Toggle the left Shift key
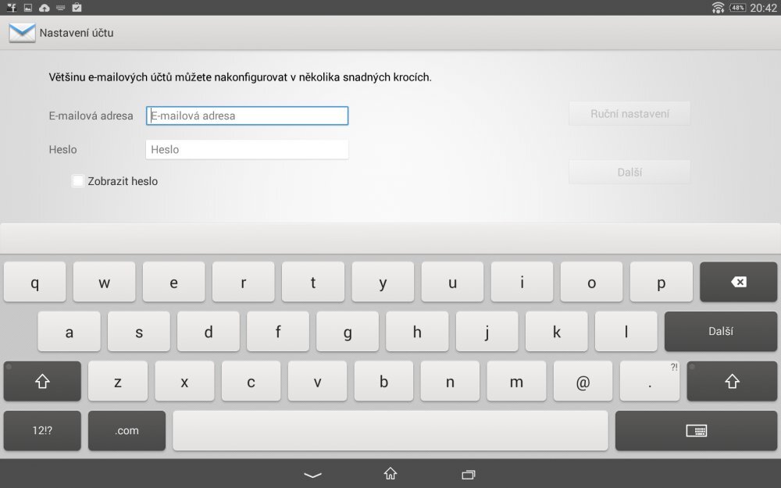The height and width of the screenshot is (488, 781). pos(42,381)
